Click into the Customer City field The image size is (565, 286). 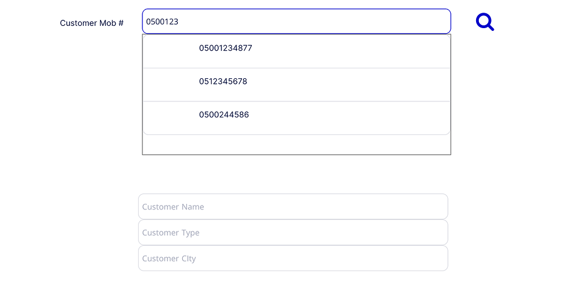point(293,258)
